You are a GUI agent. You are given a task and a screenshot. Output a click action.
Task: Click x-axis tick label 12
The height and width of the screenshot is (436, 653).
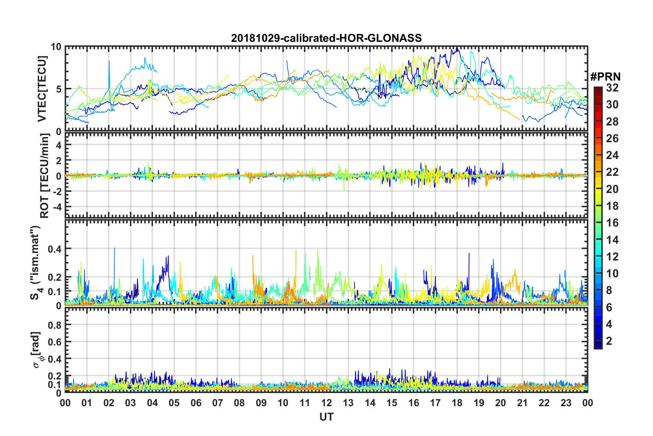pyautogui.click(x=326, y=403)
